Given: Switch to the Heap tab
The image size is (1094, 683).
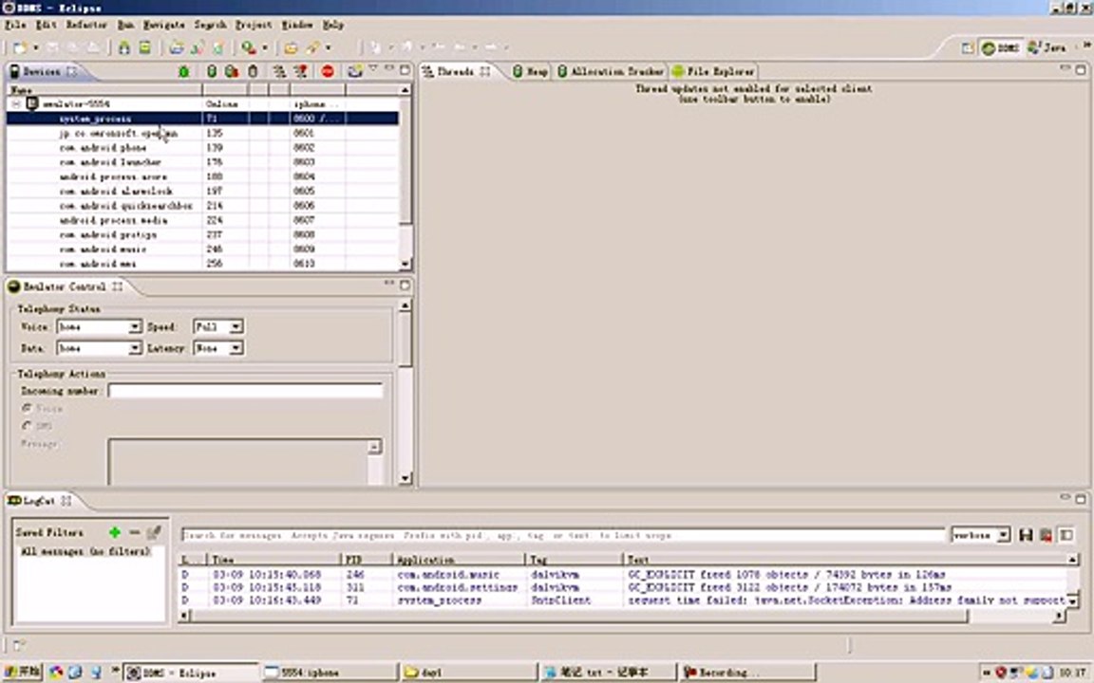Looking at the screenshot, I should (530, 71).
